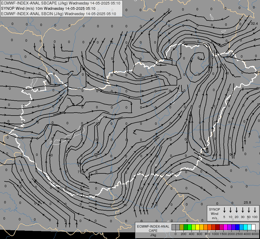Click the 20 label in the wind legend
260x239 pixels.
236,217
